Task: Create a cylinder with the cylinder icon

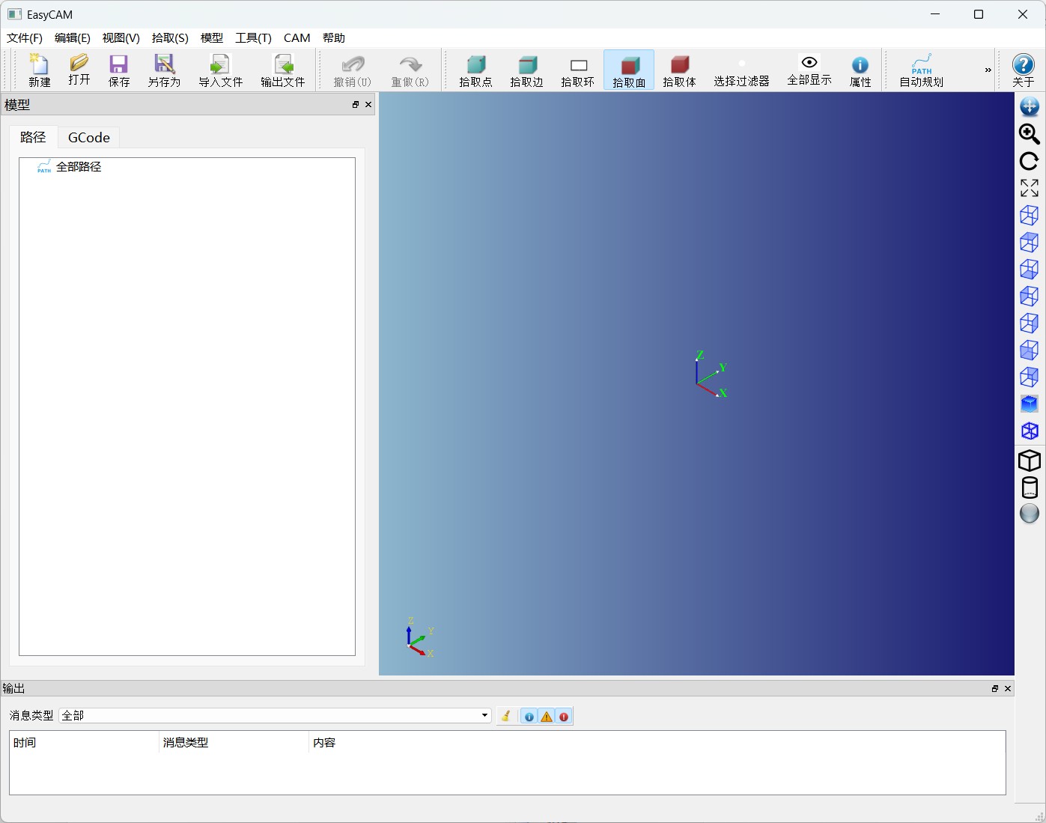Action: pyautogui.click(x=1030, y=487)
